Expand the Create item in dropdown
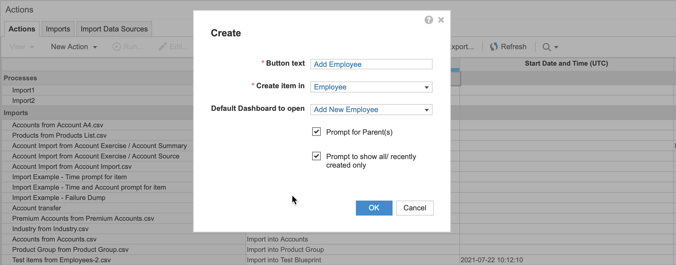 (x=426, y=87)
